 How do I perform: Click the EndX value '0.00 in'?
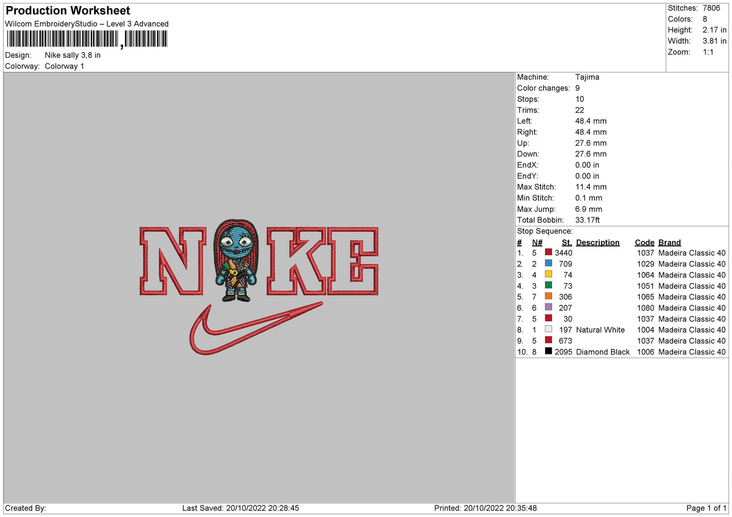587,165
